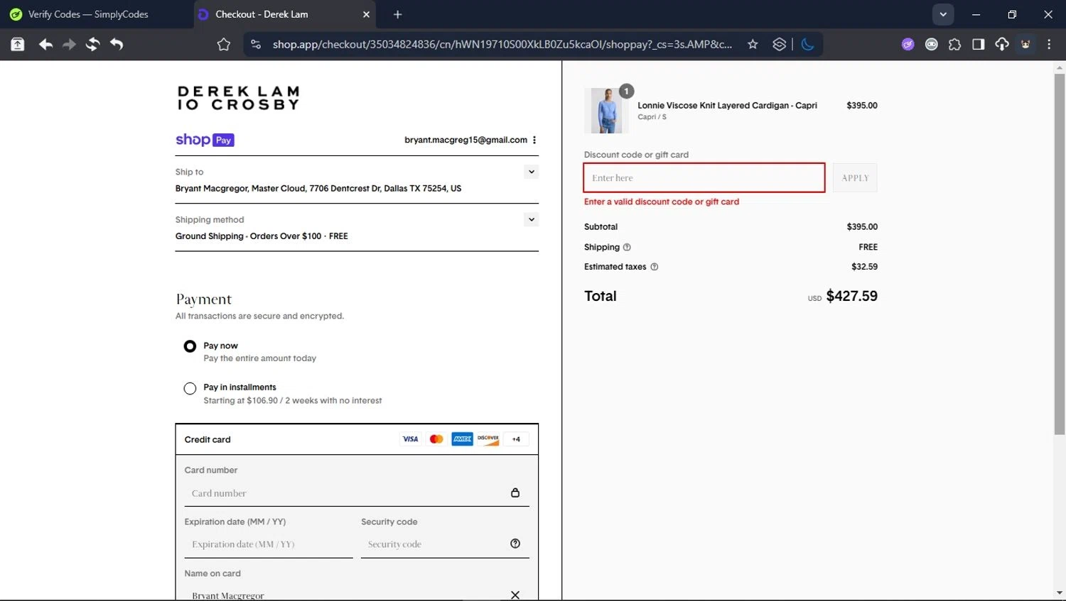Viewport: 1066px width, 601px height.
Task: Click the undo arrow icon in the toolbar
Action: pyautogui.click(x=117, y=44)
